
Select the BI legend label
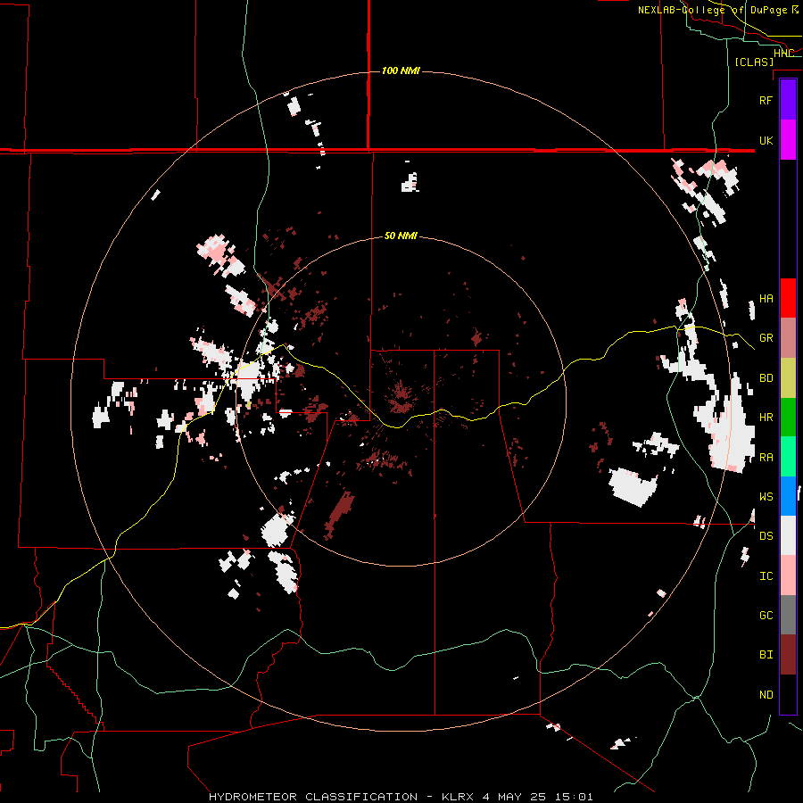766,655
